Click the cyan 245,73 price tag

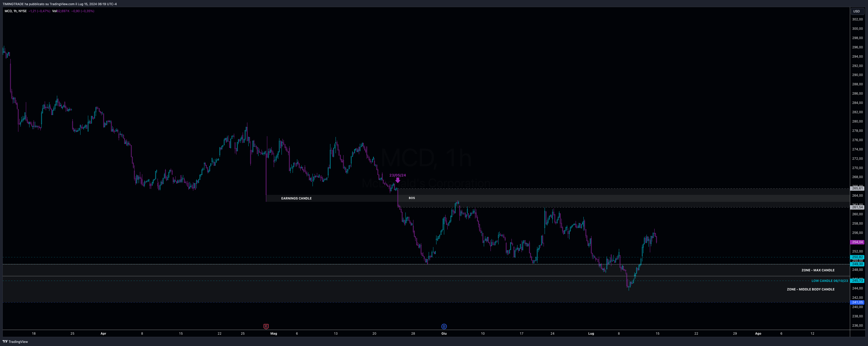(x=857, y=281)
